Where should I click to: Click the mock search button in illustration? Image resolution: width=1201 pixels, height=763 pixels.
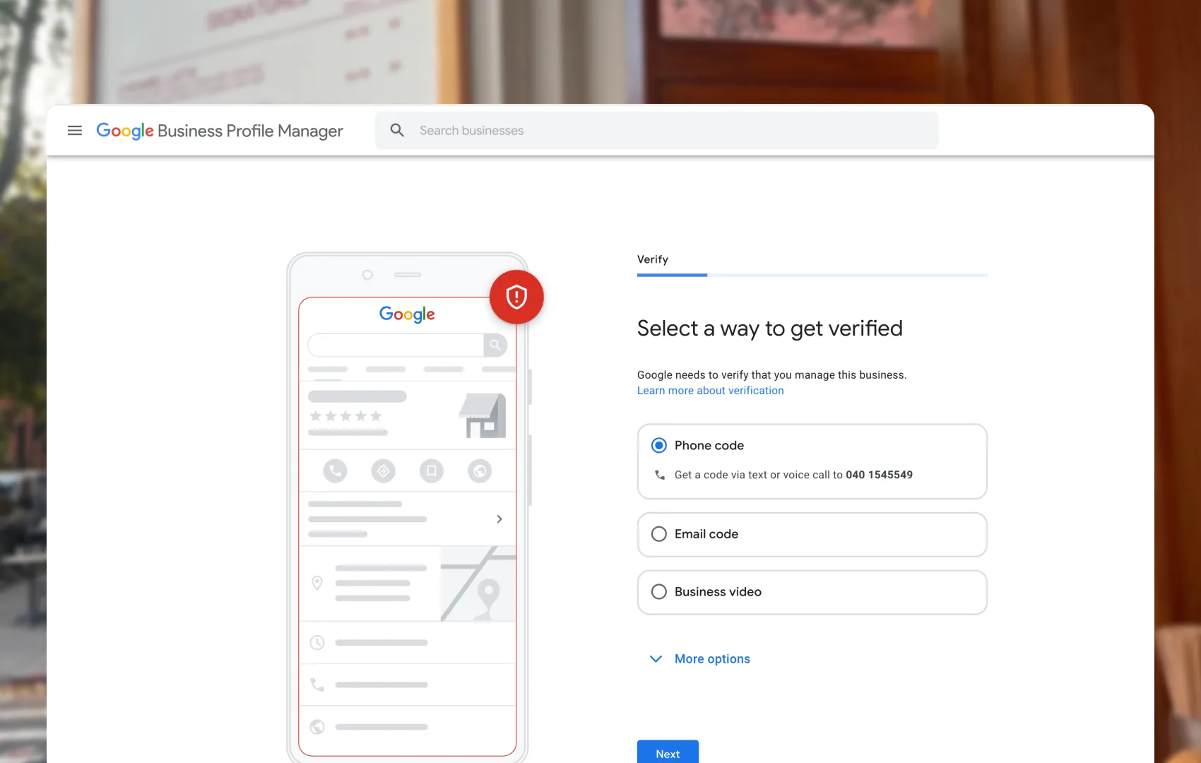[495, 345]
